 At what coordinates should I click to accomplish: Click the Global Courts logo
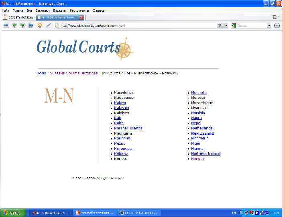pos(85,48)
